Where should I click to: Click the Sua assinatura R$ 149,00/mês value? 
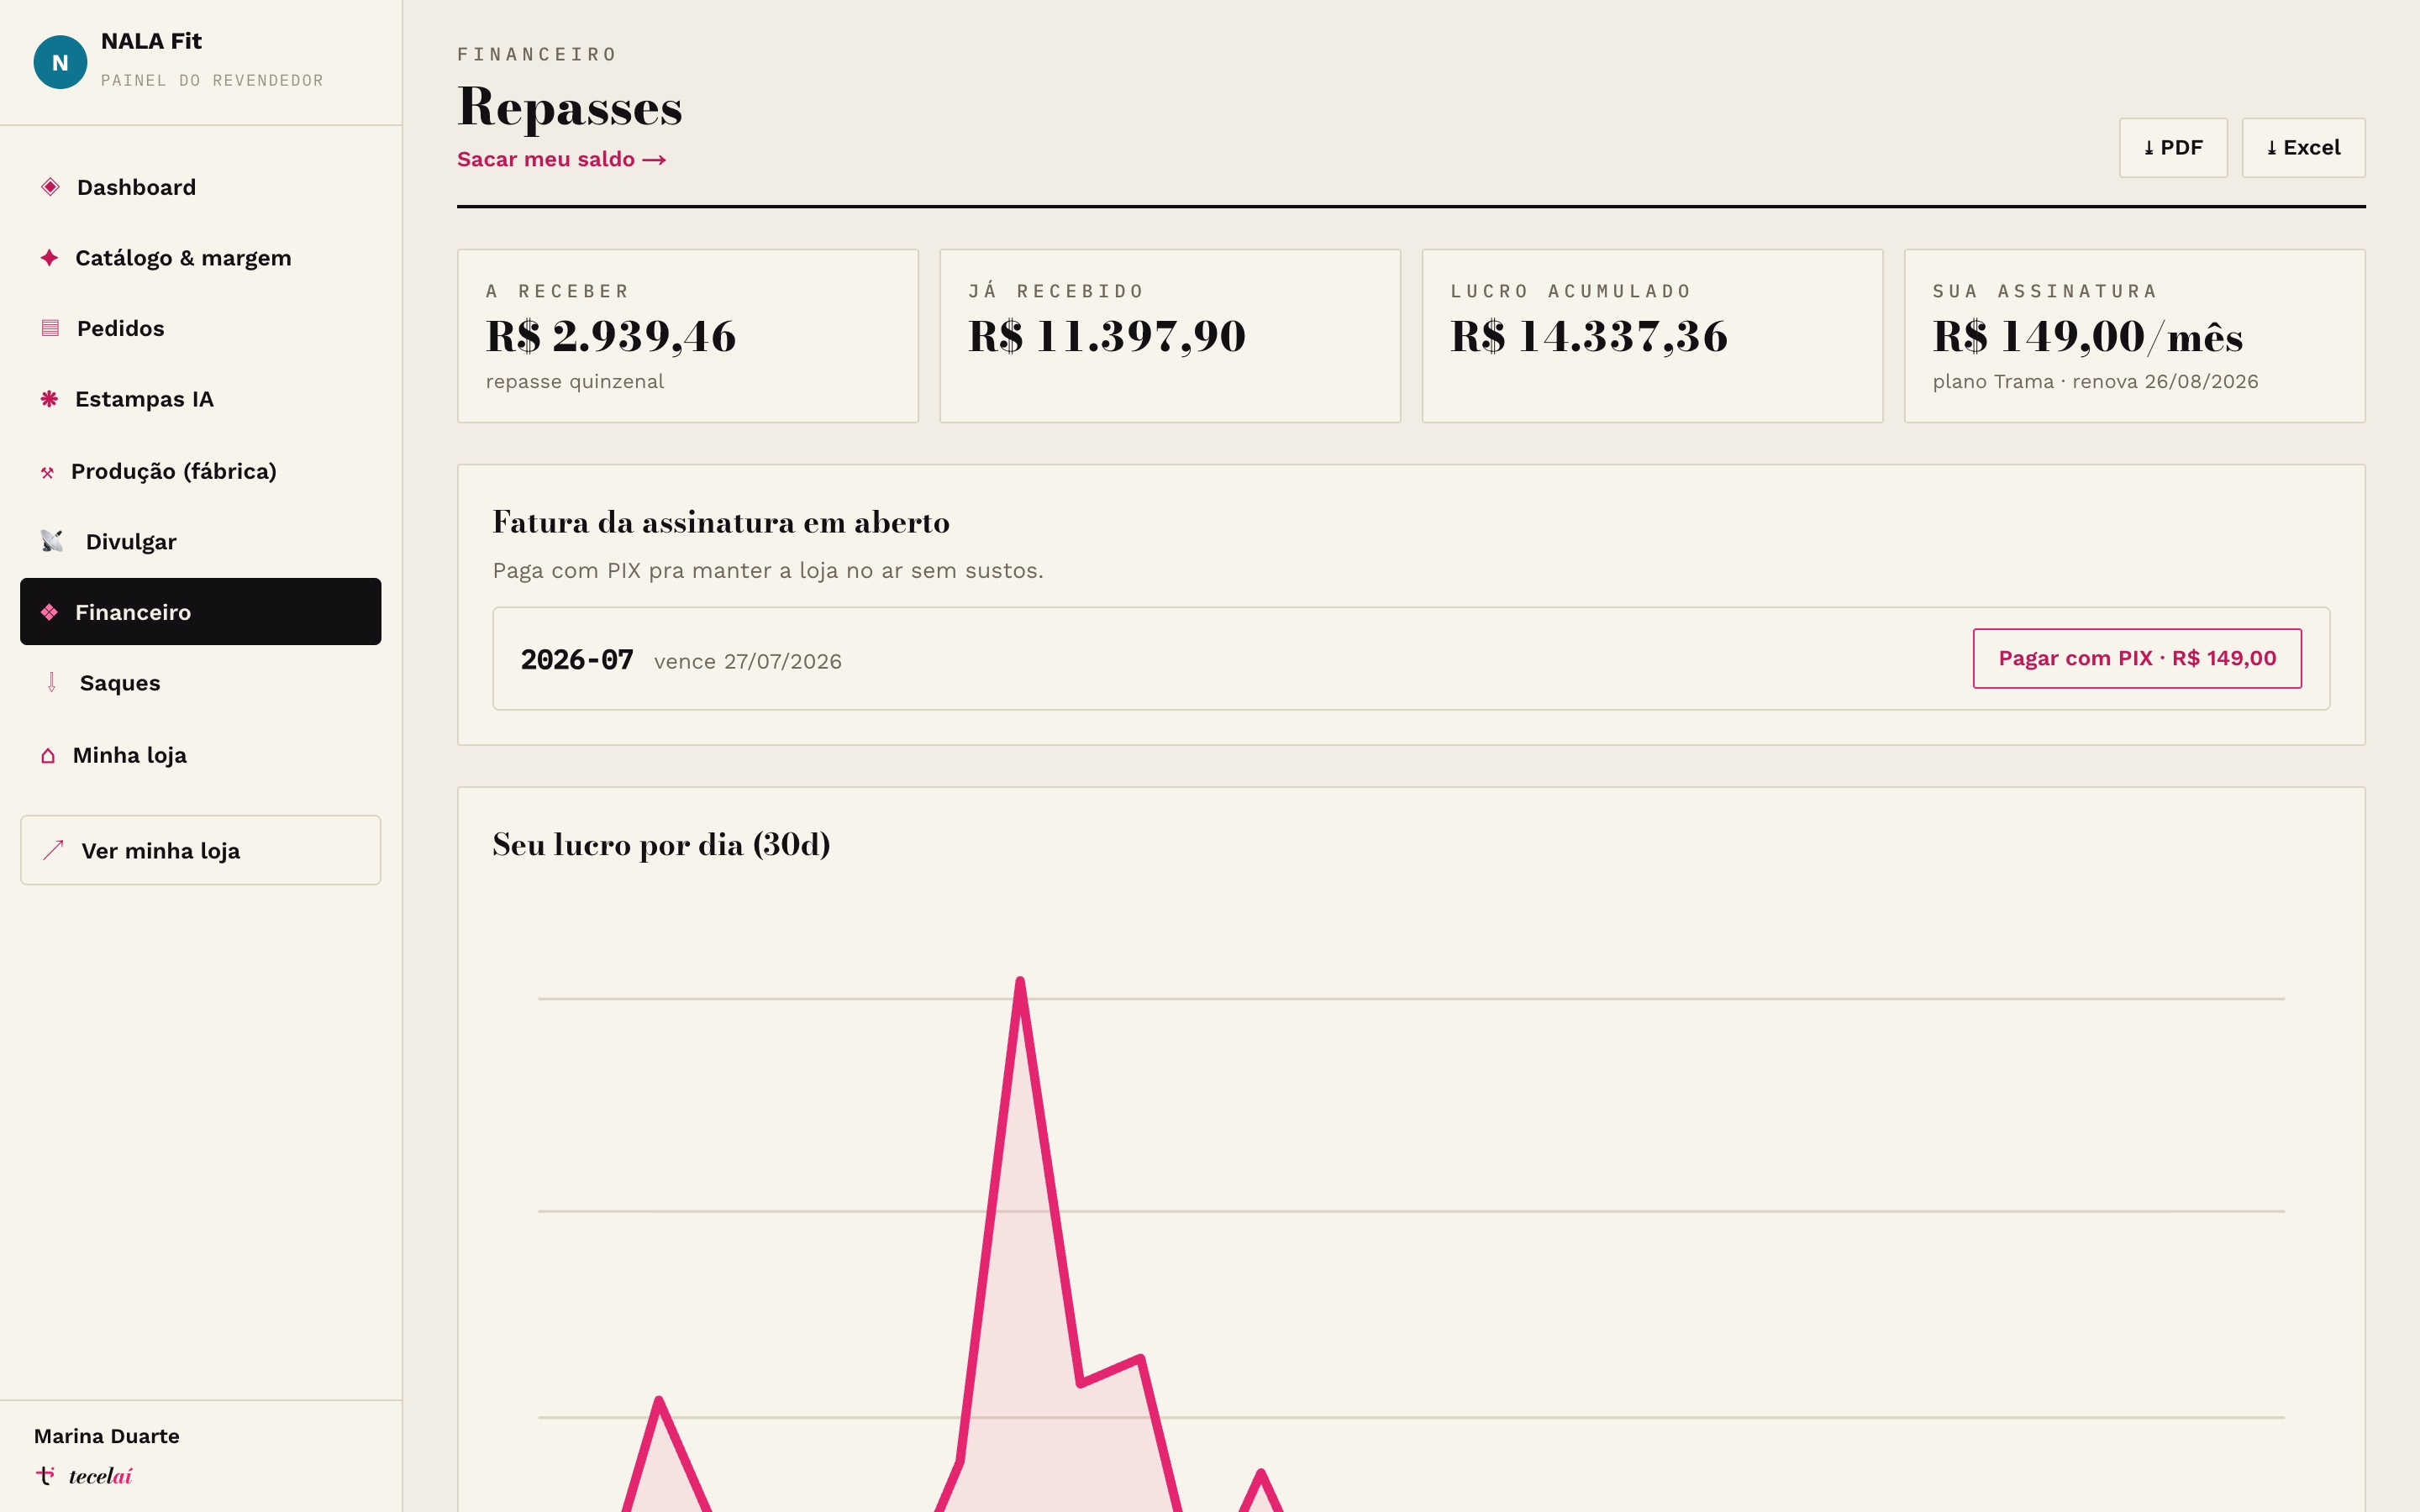(2088, 336)
